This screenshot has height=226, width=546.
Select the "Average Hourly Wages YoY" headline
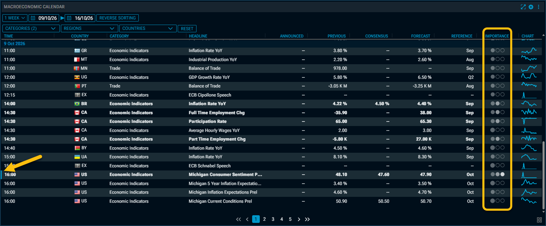[214, 131]
